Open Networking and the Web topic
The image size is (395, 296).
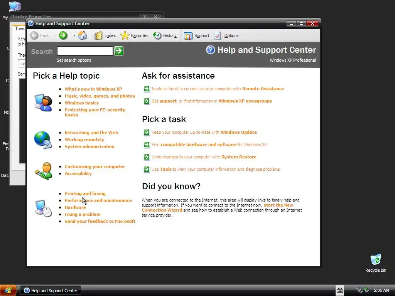[91, 133]
